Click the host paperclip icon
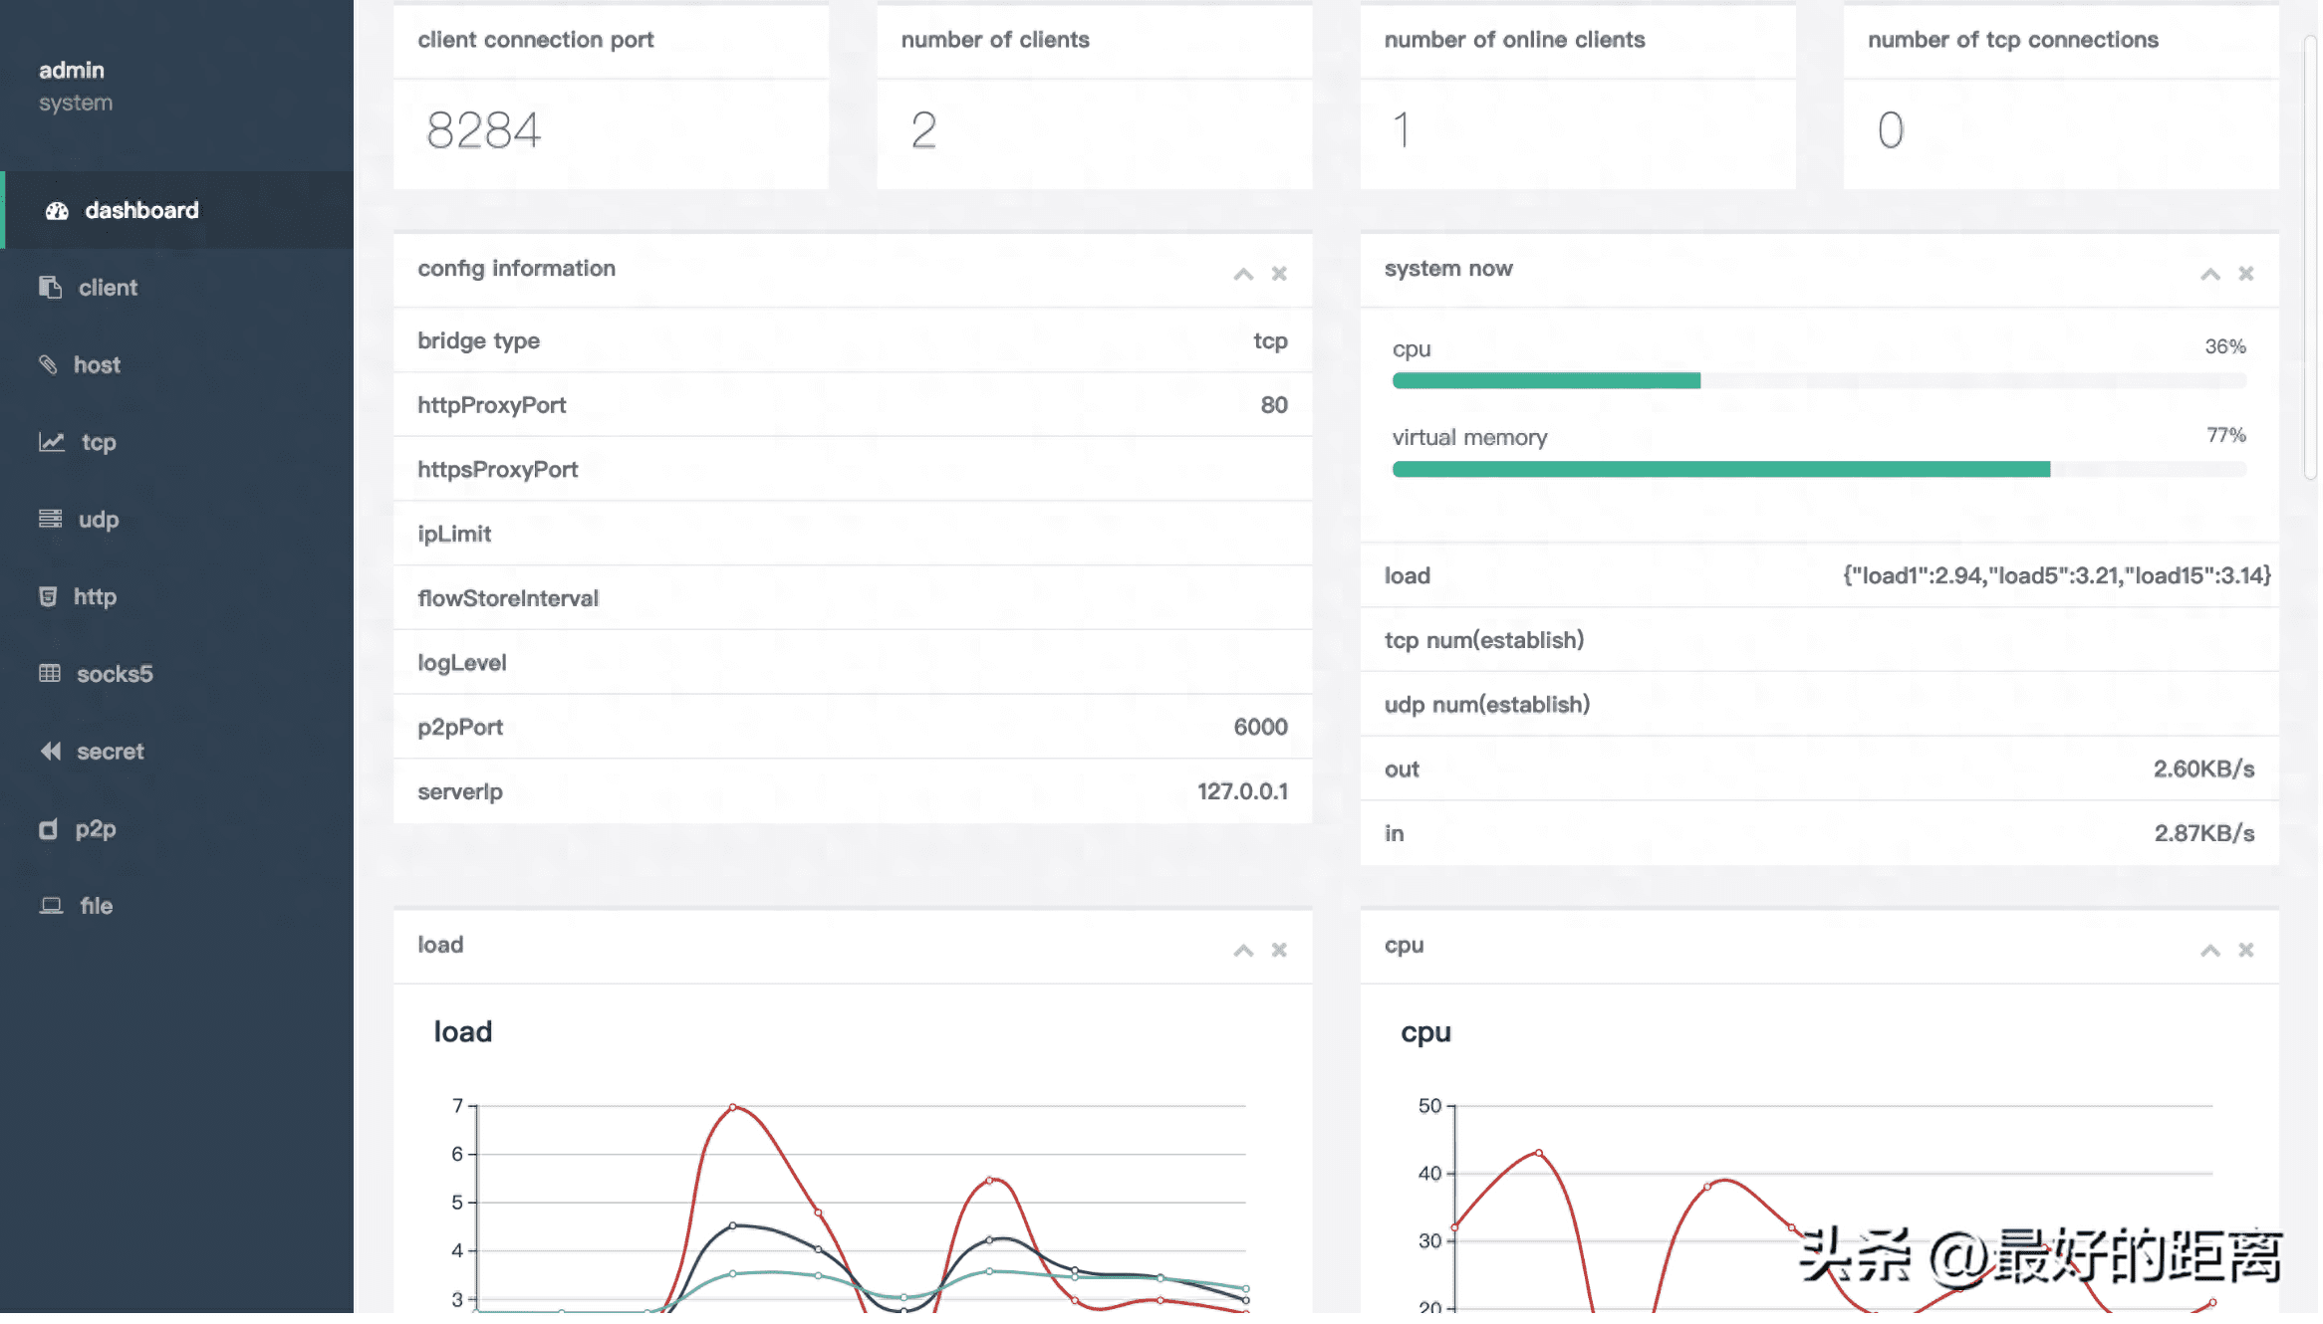The width and height of the screenshot is (2323, 1324). coord(48,365)
